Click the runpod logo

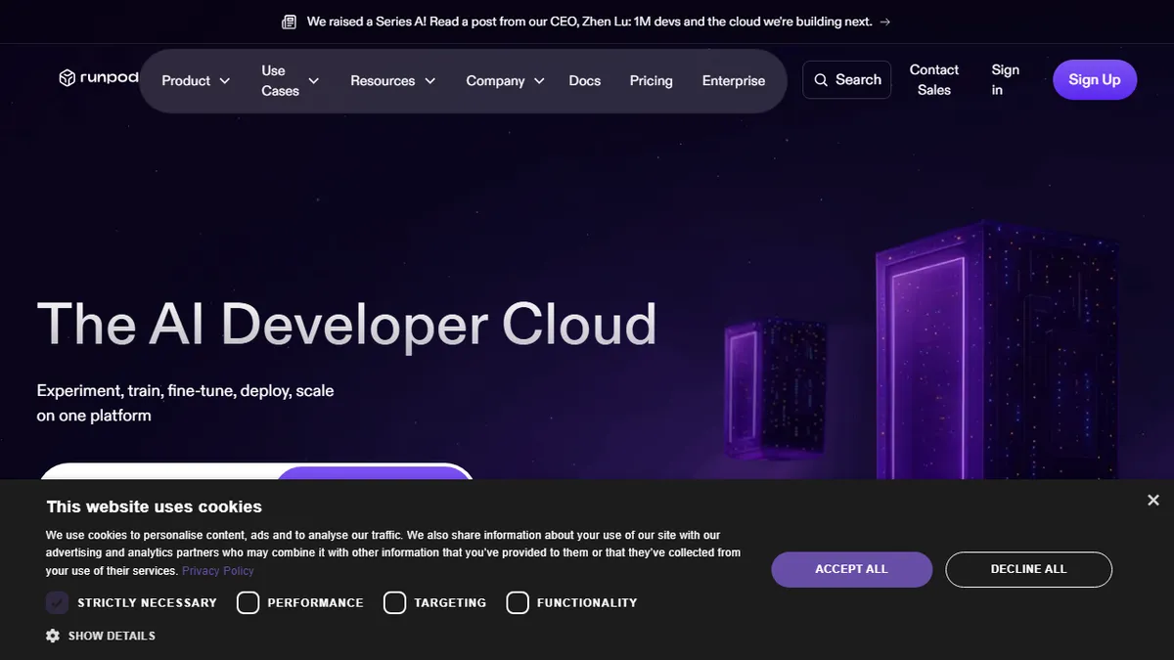click(99, 78)
